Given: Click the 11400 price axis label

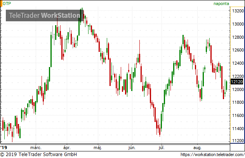Looking at the screenshot, I should point(238,129).
